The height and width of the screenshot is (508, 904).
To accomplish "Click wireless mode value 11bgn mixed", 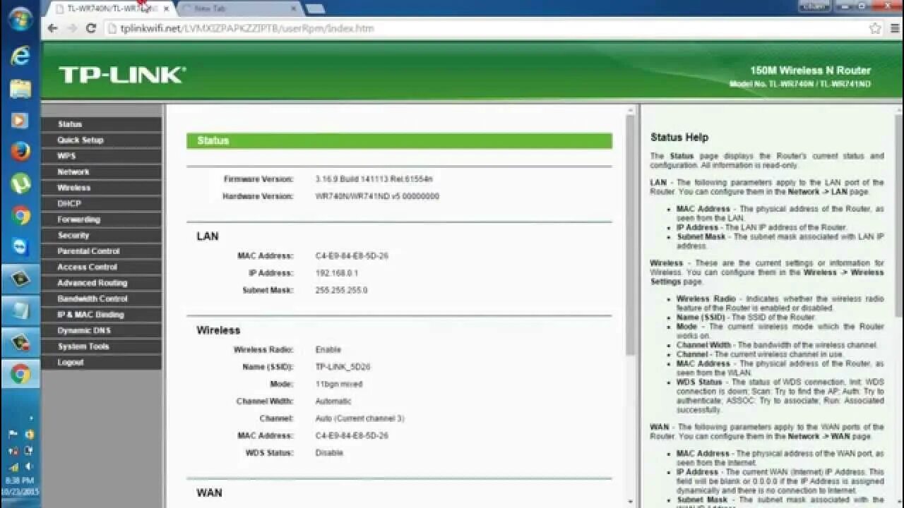I will [339, 385].
